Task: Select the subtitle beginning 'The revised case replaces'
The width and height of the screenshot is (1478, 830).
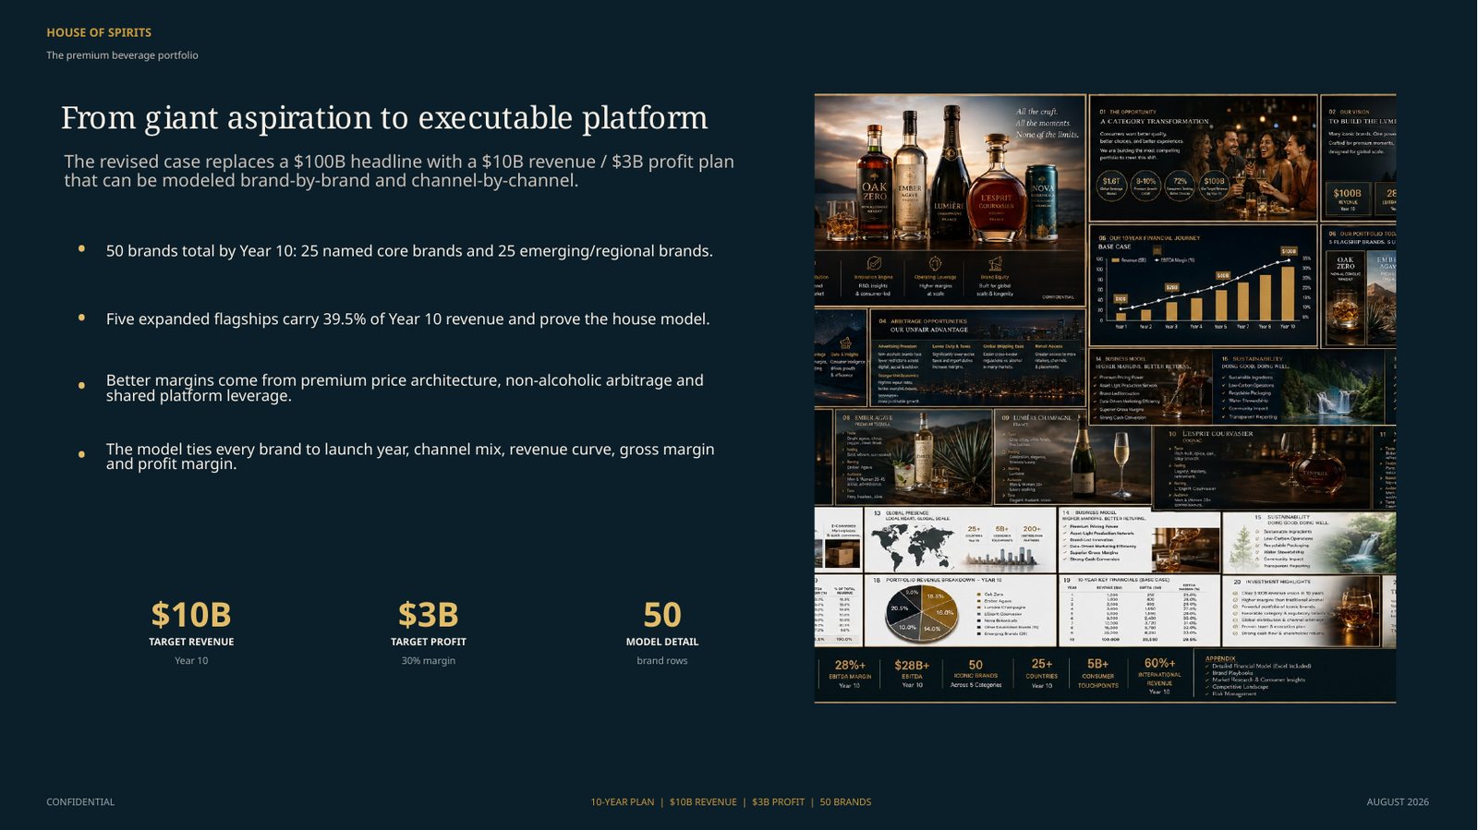Action: 399,171
